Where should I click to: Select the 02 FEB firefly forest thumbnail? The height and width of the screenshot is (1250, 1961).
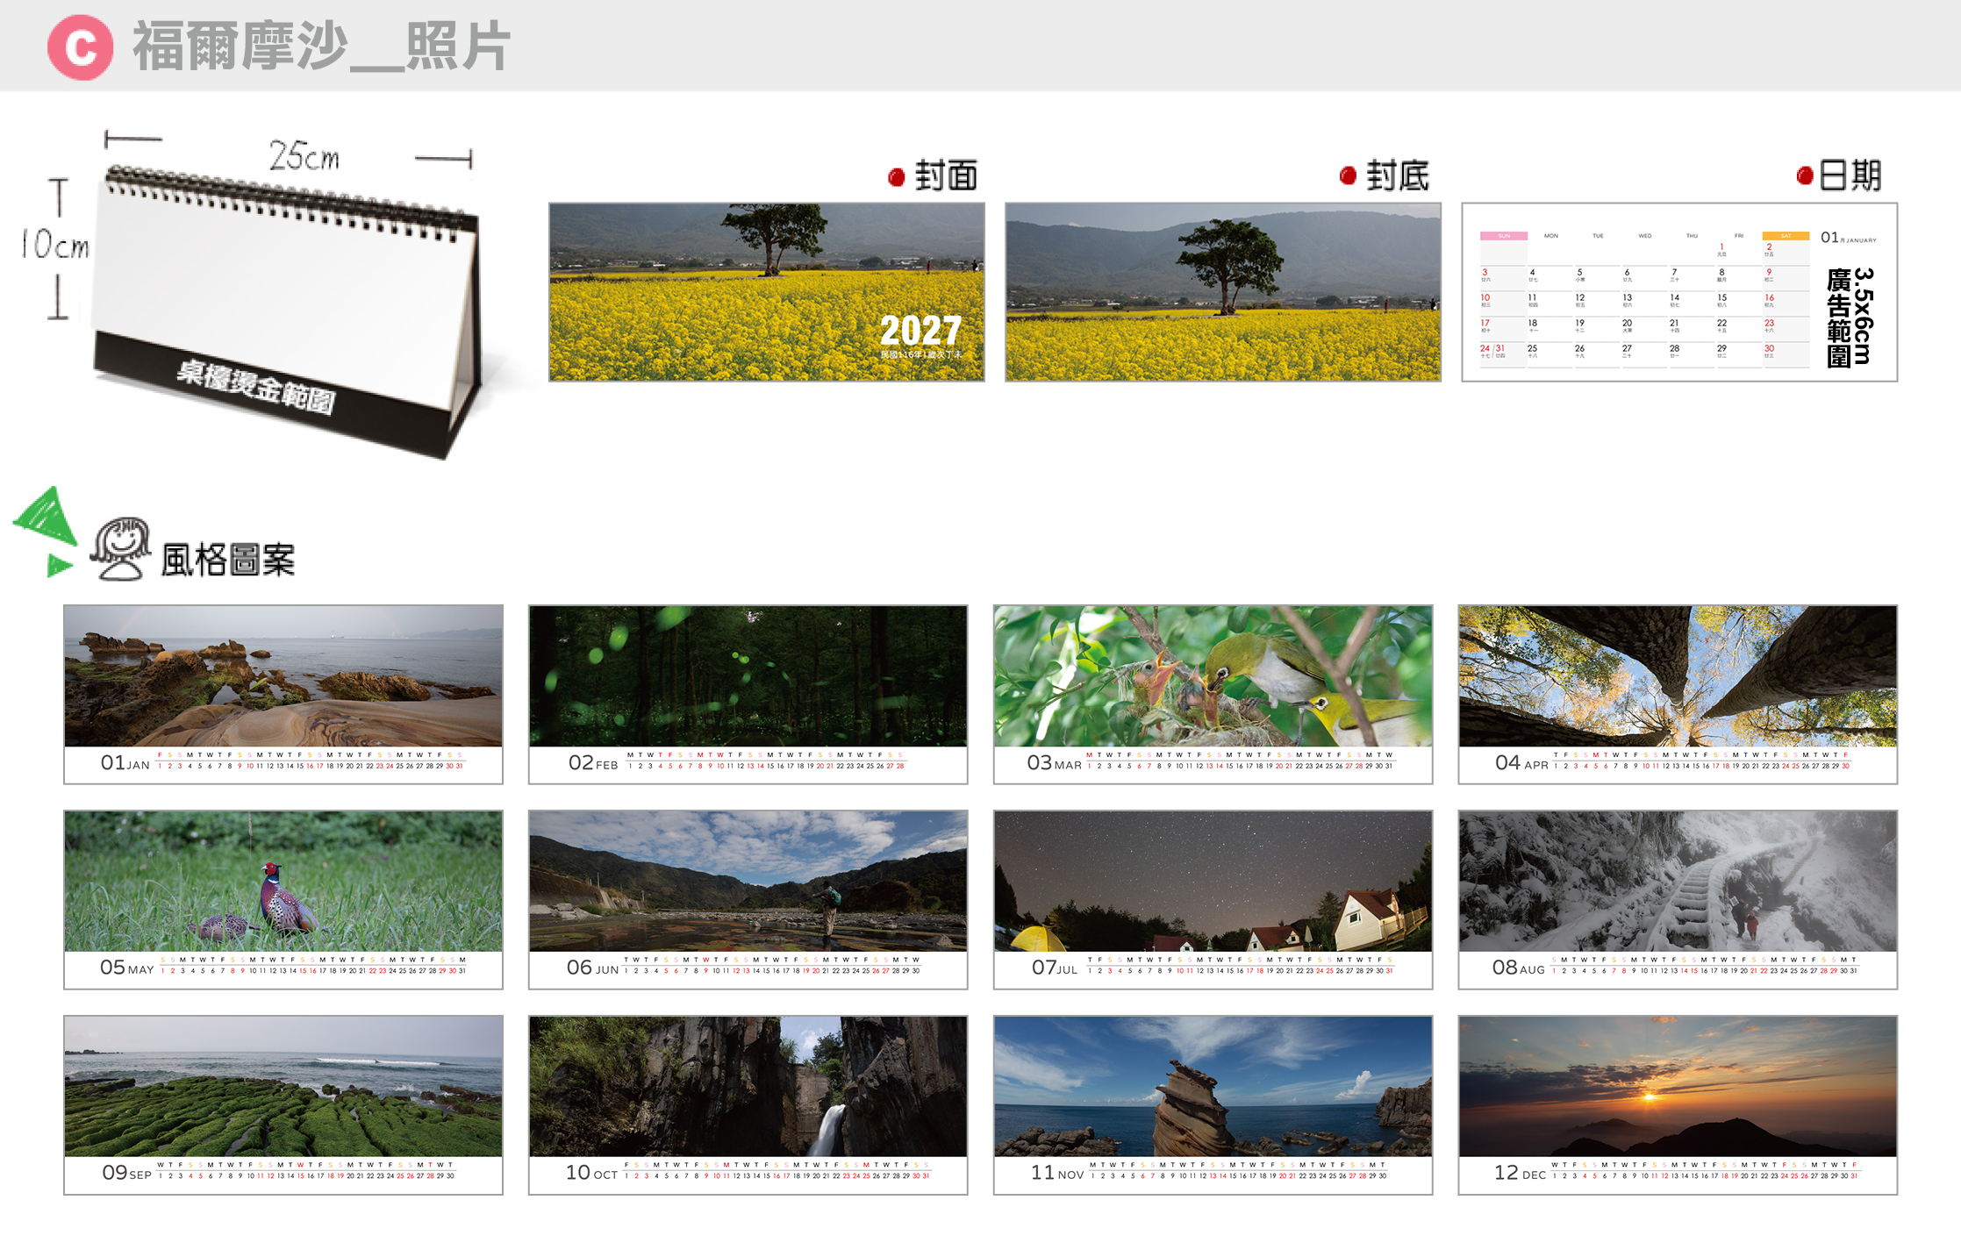pyautogui.click(x=748, y=694)
